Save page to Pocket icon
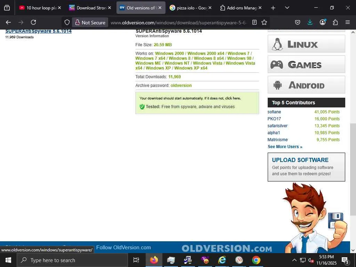 click(298, 22)
